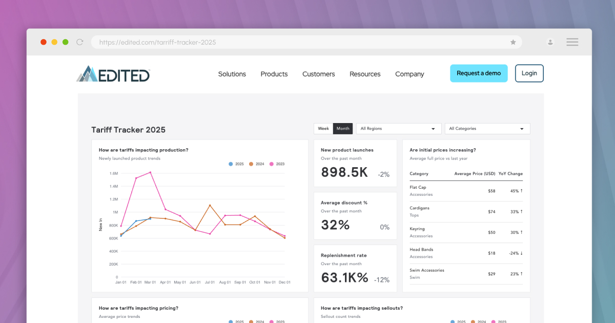Screen dimensions: 615x323
Task: Click the $29 price for Swim Accessories
Action: (x=492, y=274)
